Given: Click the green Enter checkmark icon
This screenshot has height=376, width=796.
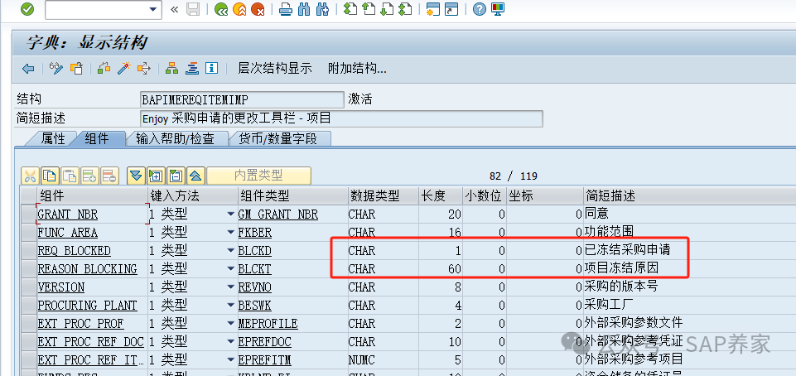Looking at the screenshot, I should click(27, 9).
